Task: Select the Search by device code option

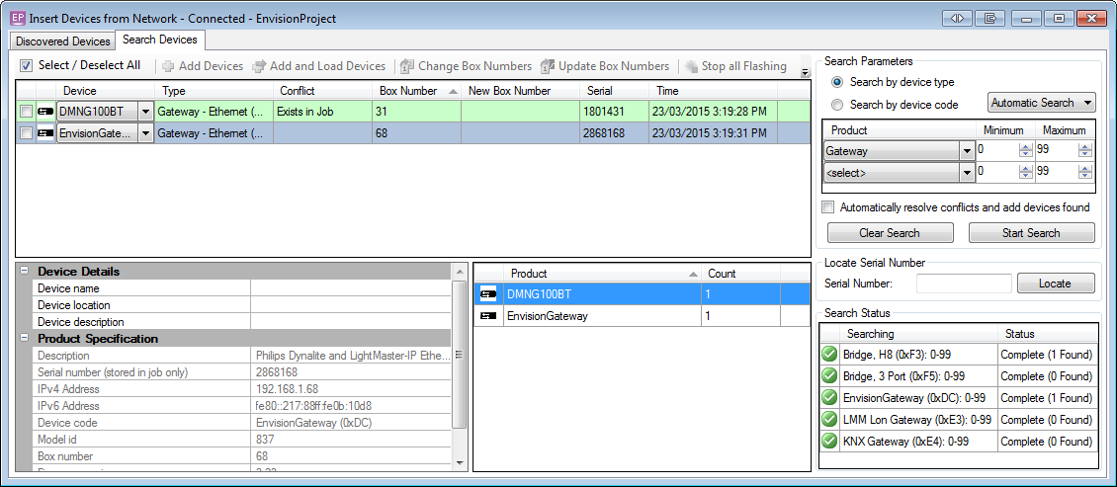Action: pyautogui.click(x=838, y=105)
